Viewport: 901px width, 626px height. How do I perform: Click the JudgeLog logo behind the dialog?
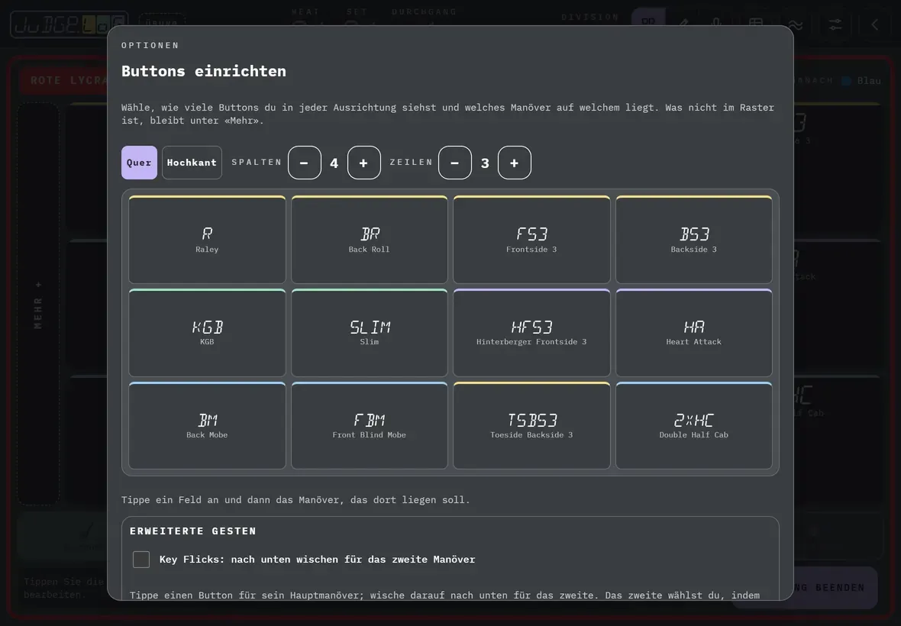click(x=69, y=24)
